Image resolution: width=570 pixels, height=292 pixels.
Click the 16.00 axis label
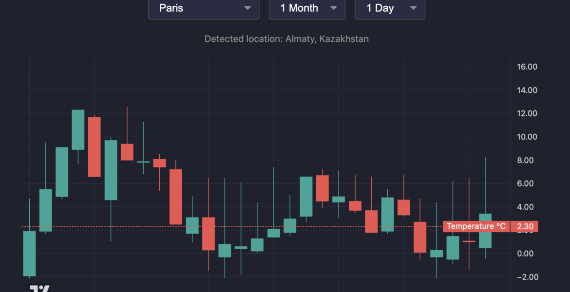pyautogui.click(x=527, y=67)
